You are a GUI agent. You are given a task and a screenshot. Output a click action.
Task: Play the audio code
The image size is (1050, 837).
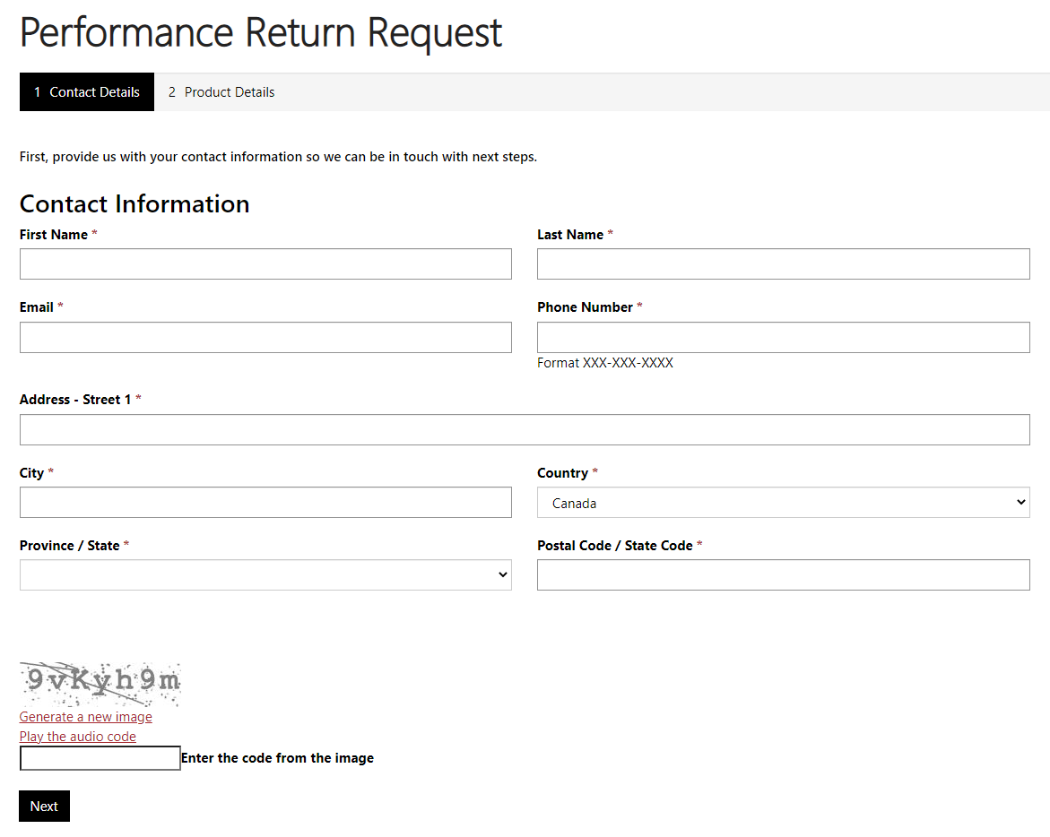click(x=78, y=737)
